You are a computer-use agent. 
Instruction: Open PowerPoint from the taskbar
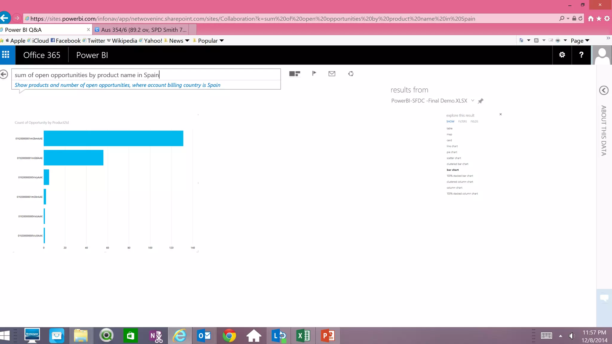[328, 336]
